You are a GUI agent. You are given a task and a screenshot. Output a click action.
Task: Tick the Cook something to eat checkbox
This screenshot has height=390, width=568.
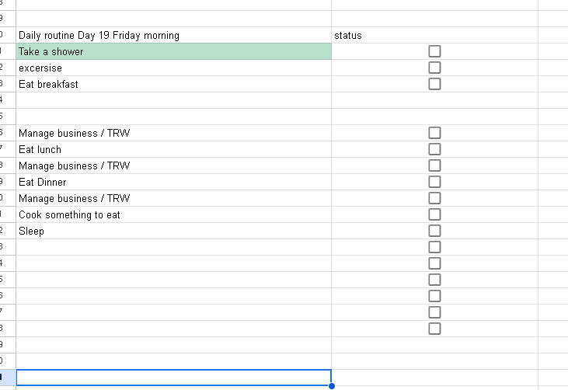click(x=434, y=214)
